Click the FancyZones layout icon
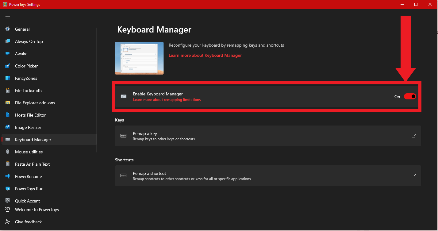Viewport: 438px width, 231px height. (x=8, y=78)
